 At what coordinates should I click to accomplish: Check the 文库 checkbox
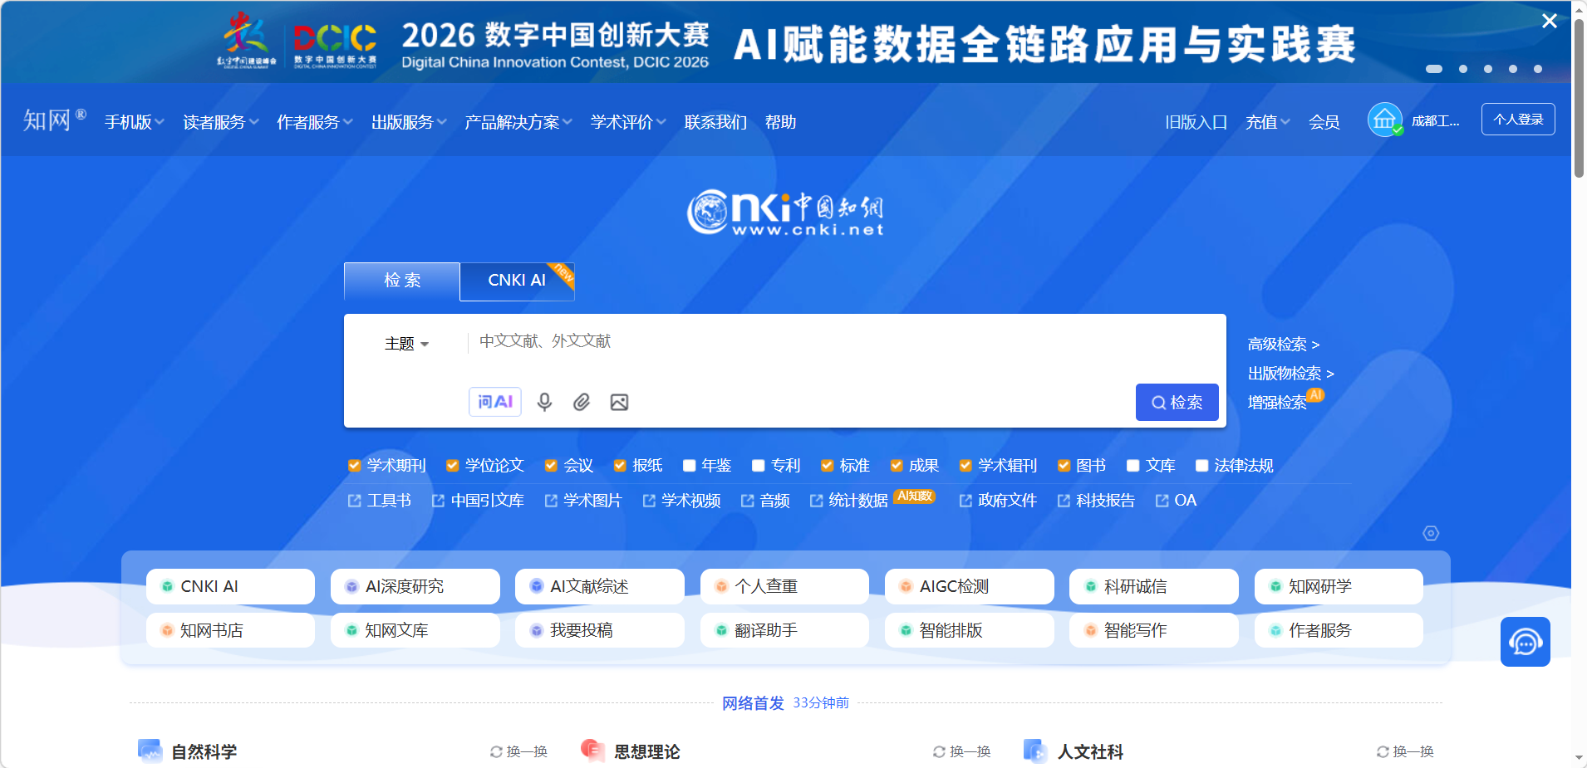coord(1133,466)
